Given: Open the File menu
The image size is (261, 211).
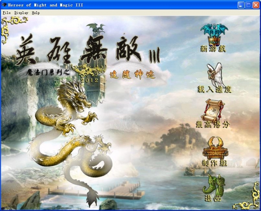Looking at the screenshot, I should pyautogui.click(x=6, y=12).
